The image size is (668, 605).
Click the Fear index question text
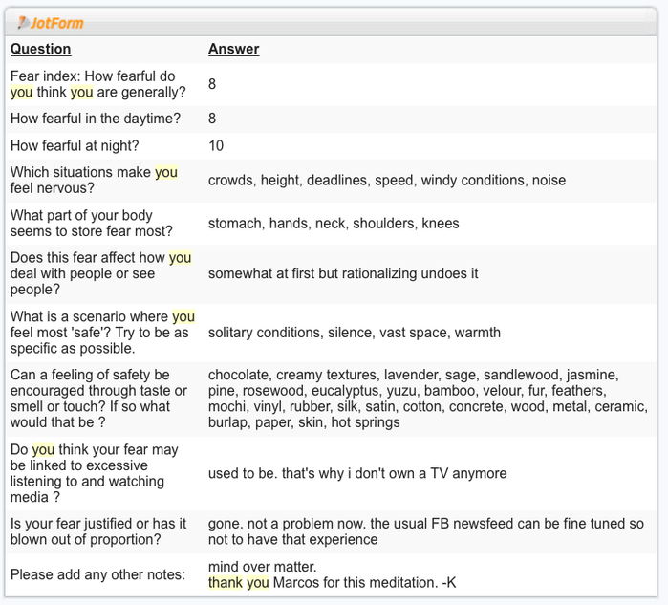[x=98, y=84]
